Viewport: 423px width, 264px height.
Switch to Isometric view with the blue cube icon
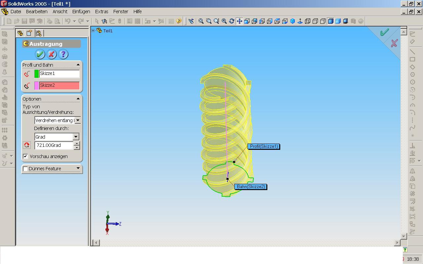tap(292, 21)
